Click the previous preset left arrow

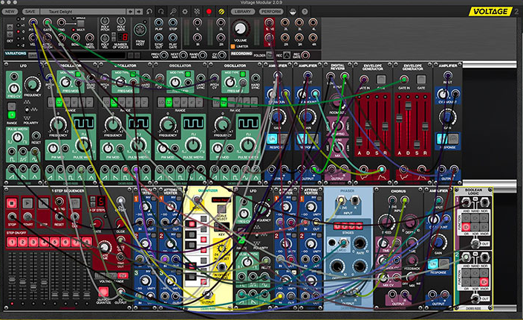click(x=131, y=11)
